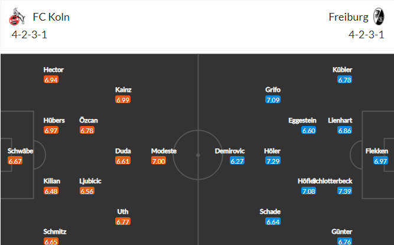Viewport: 394px width, 245px height.
Task: Open the FC Koln team name link
Action: coord(51,17)
